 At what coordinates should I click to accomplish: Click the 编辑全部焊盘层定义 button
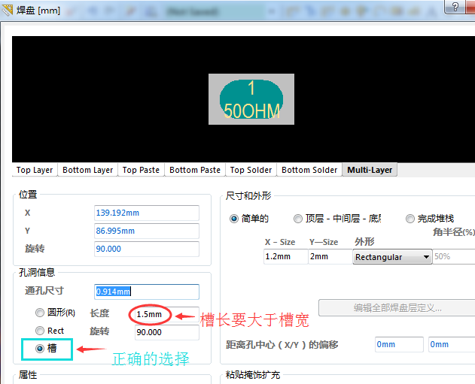coord(397,307)
